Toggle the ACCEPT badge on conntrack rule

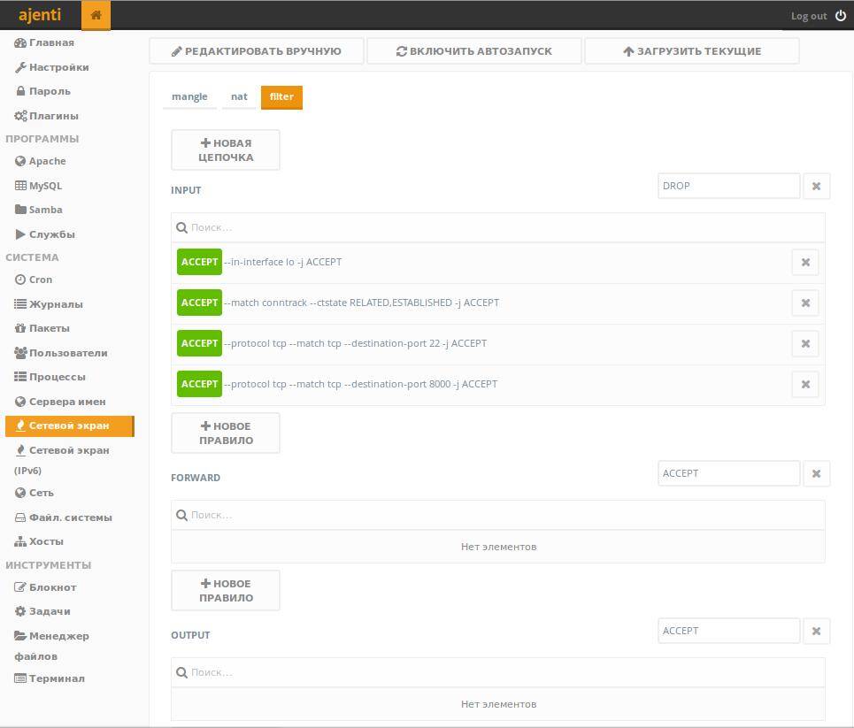pos(199,303)
